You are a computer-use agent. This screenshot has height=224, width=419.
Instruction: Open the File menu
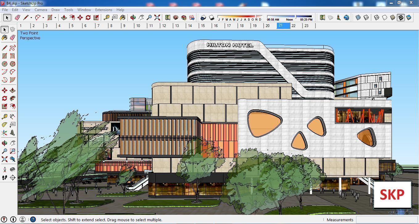tap(5, 10)
